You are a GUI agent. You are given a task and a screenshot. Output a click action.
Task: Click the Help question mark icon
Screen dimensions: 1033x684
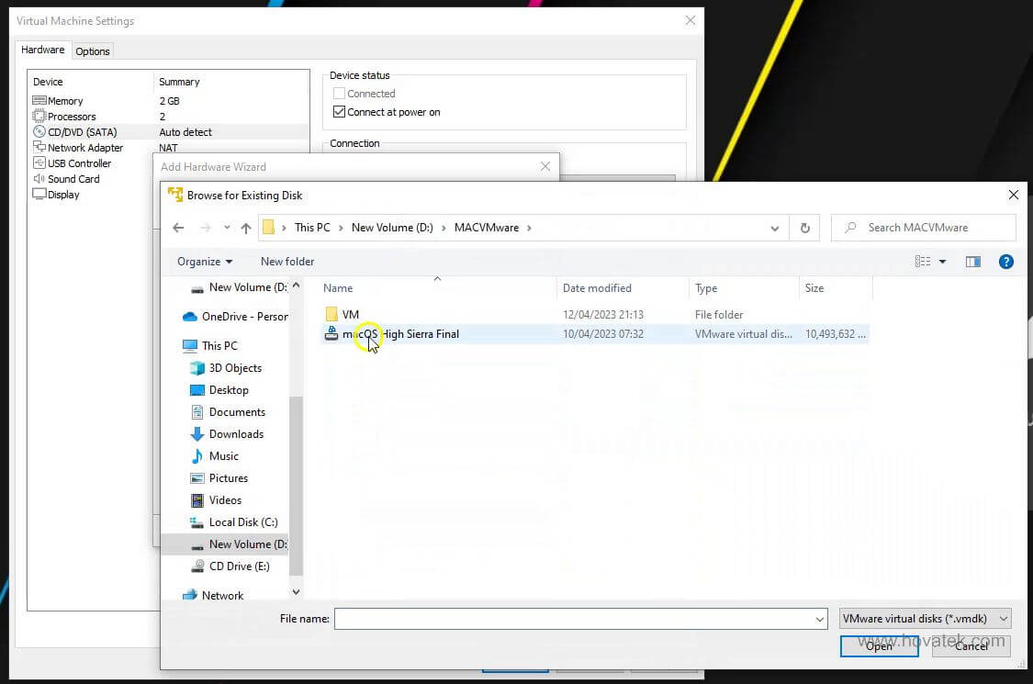point(1006,262)
